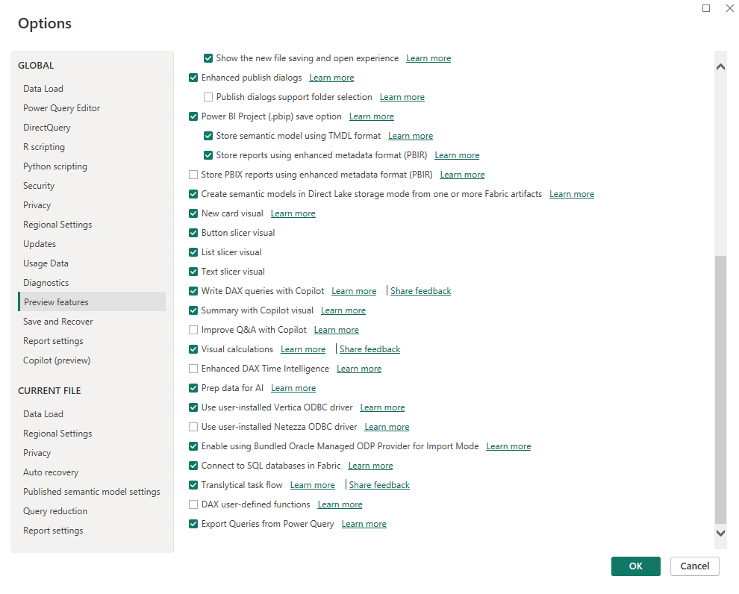Screen dimensions: 739x594
Task: Disable Power BI Project (.pbip) save option
Action: click(193, 116)
